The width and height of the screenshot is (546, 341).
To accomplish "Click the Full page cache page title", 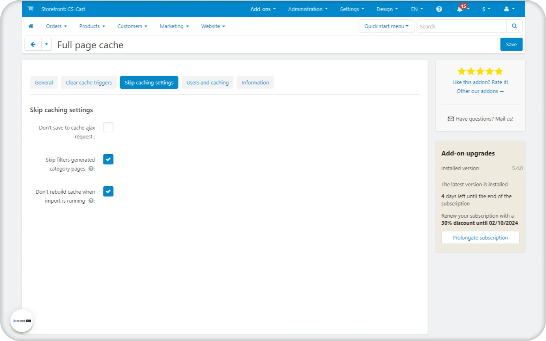I will click(90, 45).
